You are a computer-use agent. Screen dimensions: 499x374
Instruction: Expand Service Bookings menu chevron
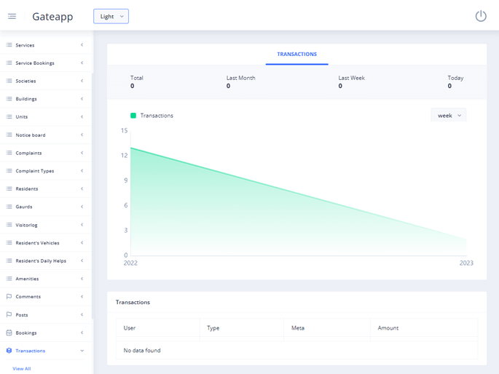point(82,63)
